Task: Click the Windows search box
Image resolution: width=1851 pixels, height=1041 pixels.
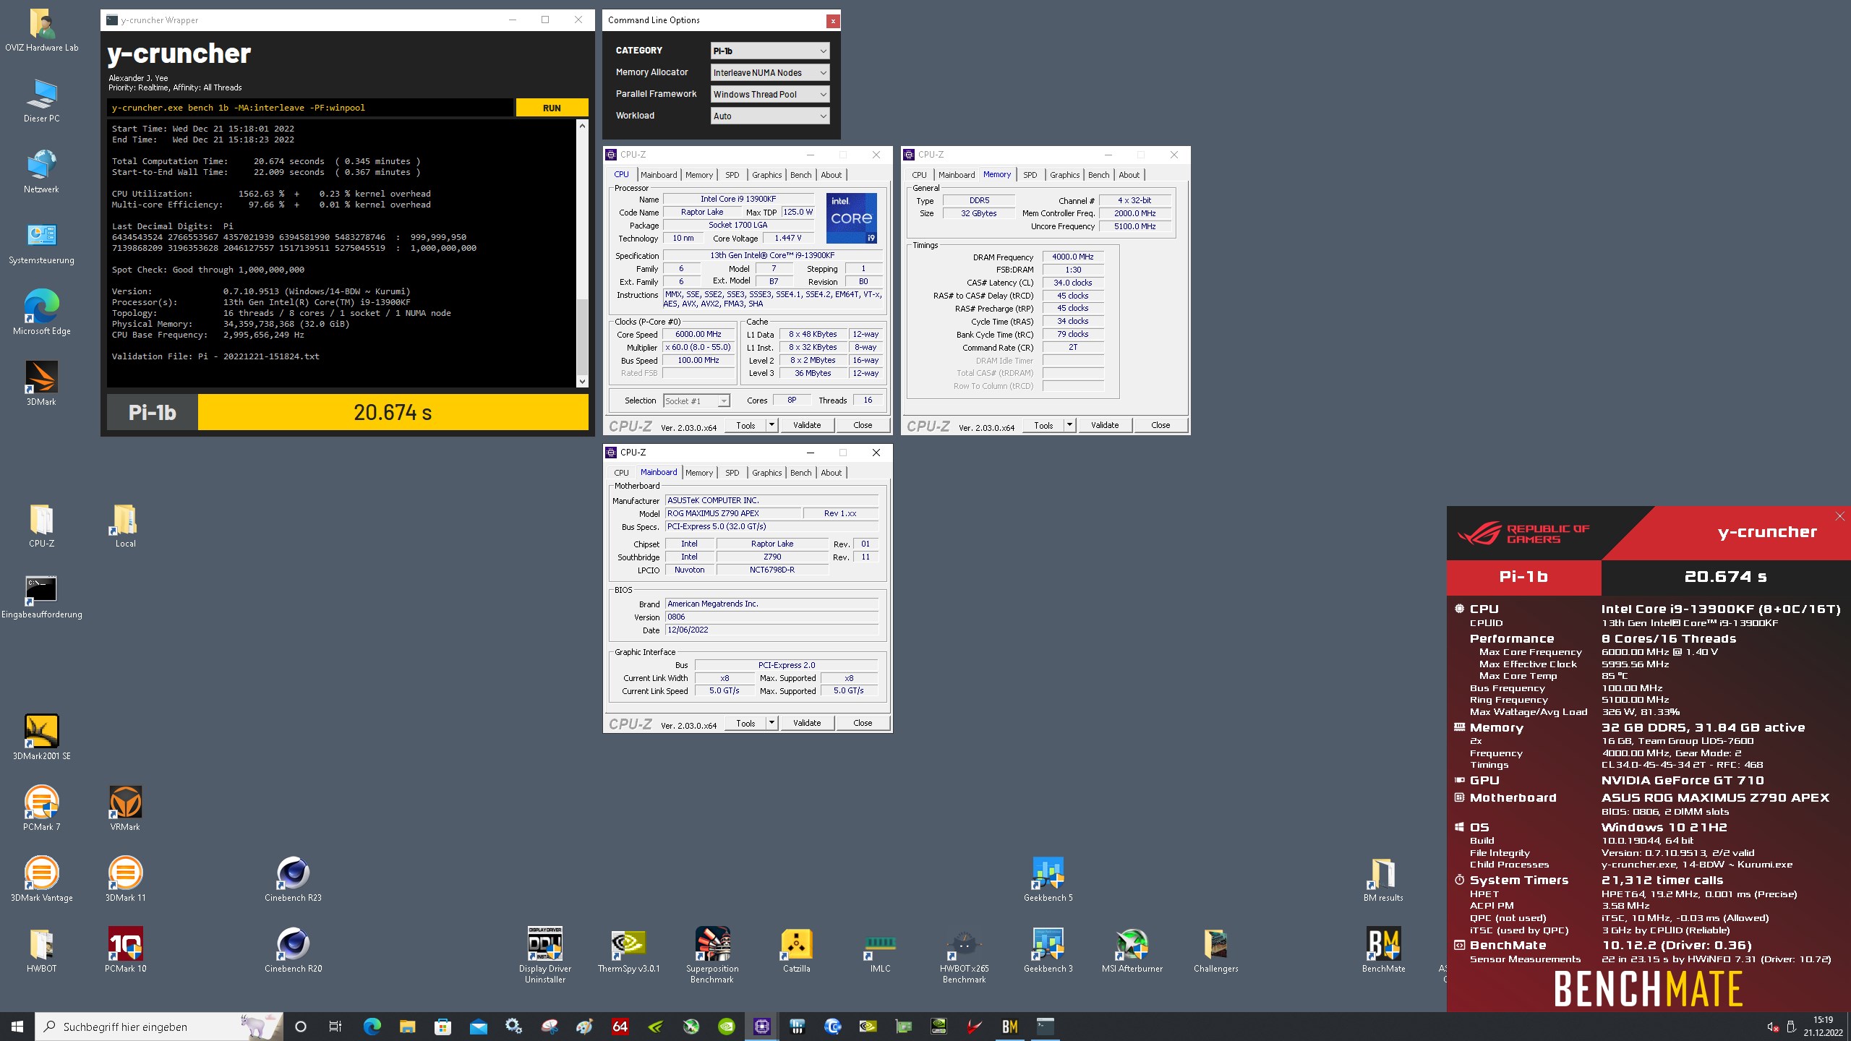Action: pyautogui.click(x=159, y=1027)
